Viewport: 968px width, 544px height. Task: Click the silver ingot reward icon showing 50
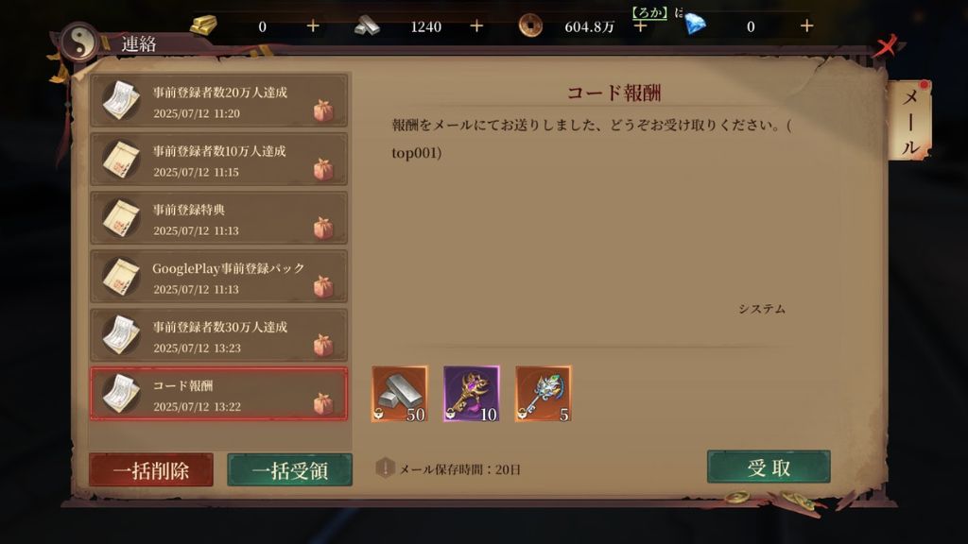point(400,394)
